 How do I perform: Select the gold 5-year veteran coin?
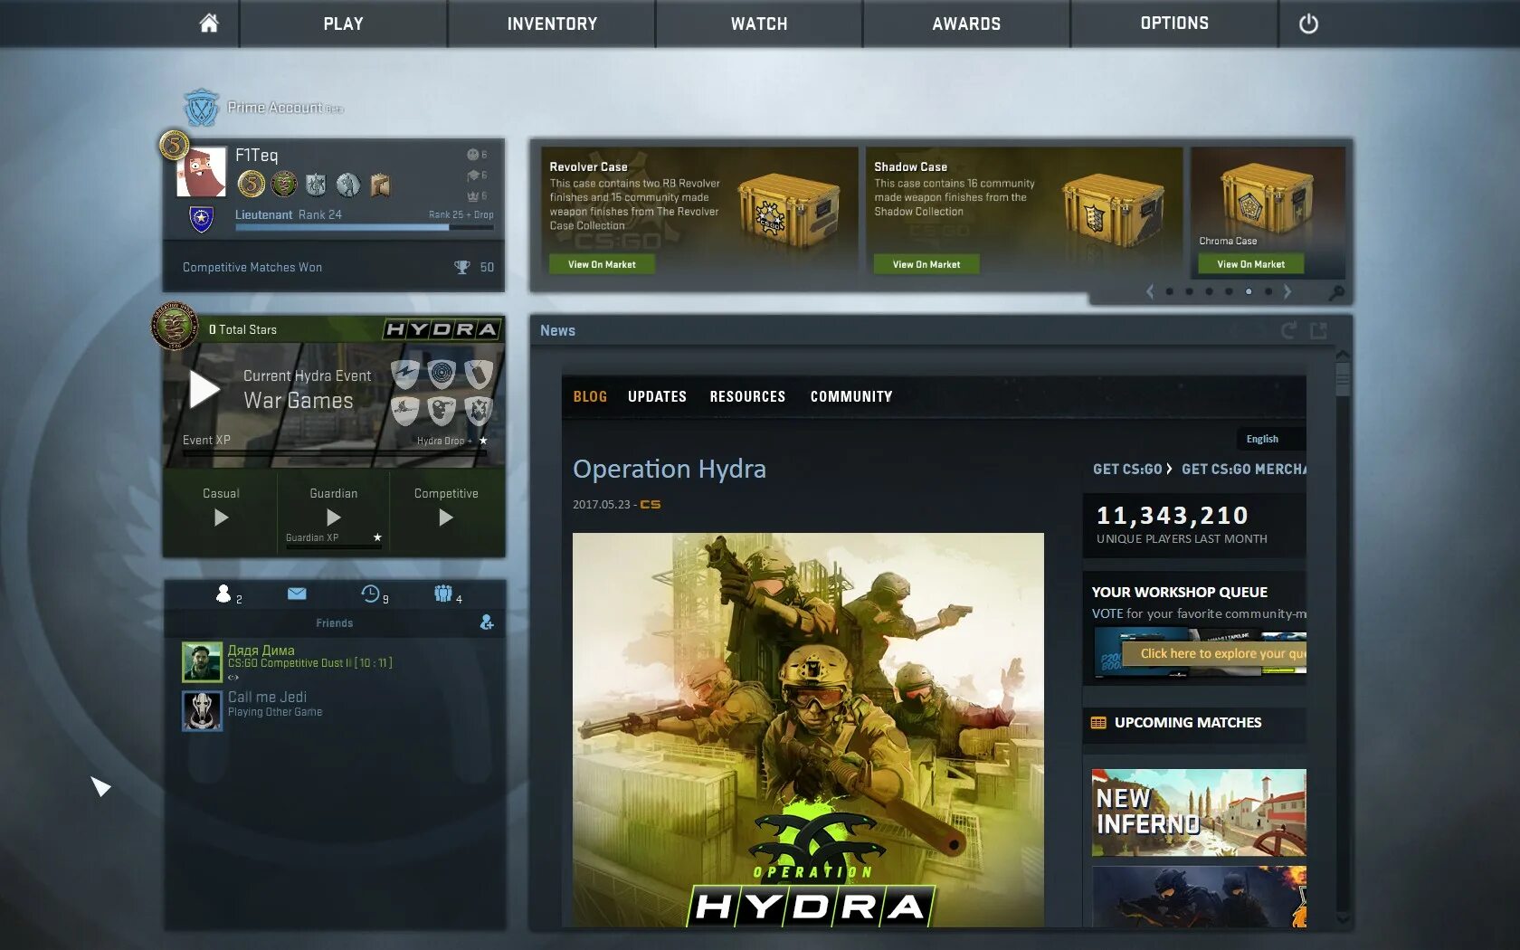(251, 185)
